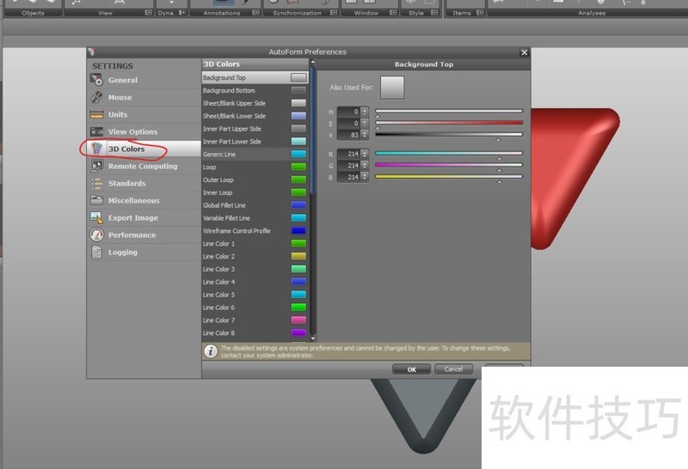
Task: Select the Inner Loop color entry
Action: pyautogui.click(x=255, y=192)
